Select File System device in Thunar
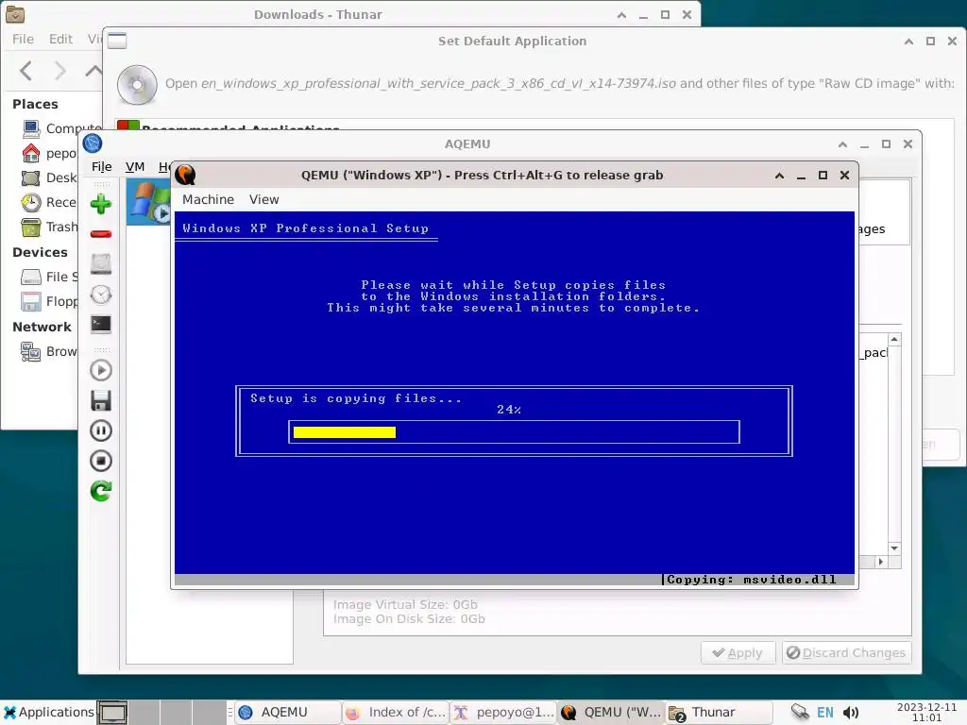The width and height of the screenshot is (967, 725). coord(49,277)
